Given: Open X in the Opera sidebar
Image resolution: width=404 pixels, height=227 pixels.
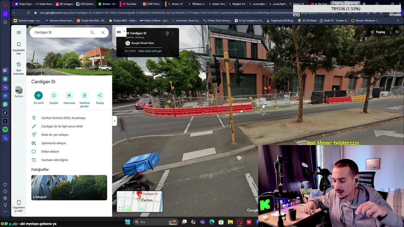Looking at the screenshot, I should click(x=5, y=121).
